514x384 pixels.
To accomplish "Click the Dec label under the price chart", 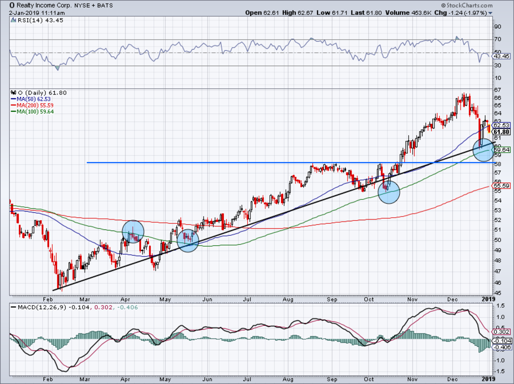I will [x=453, y=300].
